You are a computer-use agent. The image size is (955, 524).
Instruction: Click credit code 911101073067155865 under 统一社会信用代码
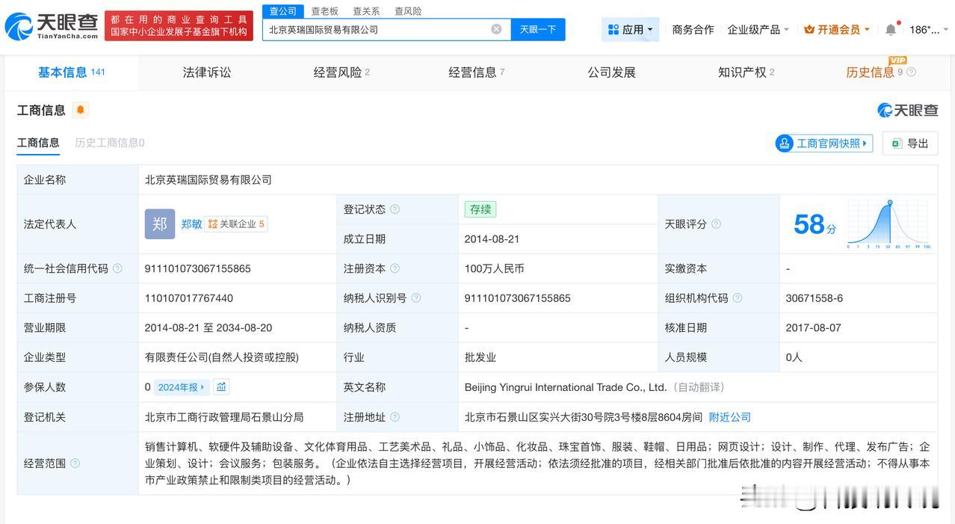(198, 268)
